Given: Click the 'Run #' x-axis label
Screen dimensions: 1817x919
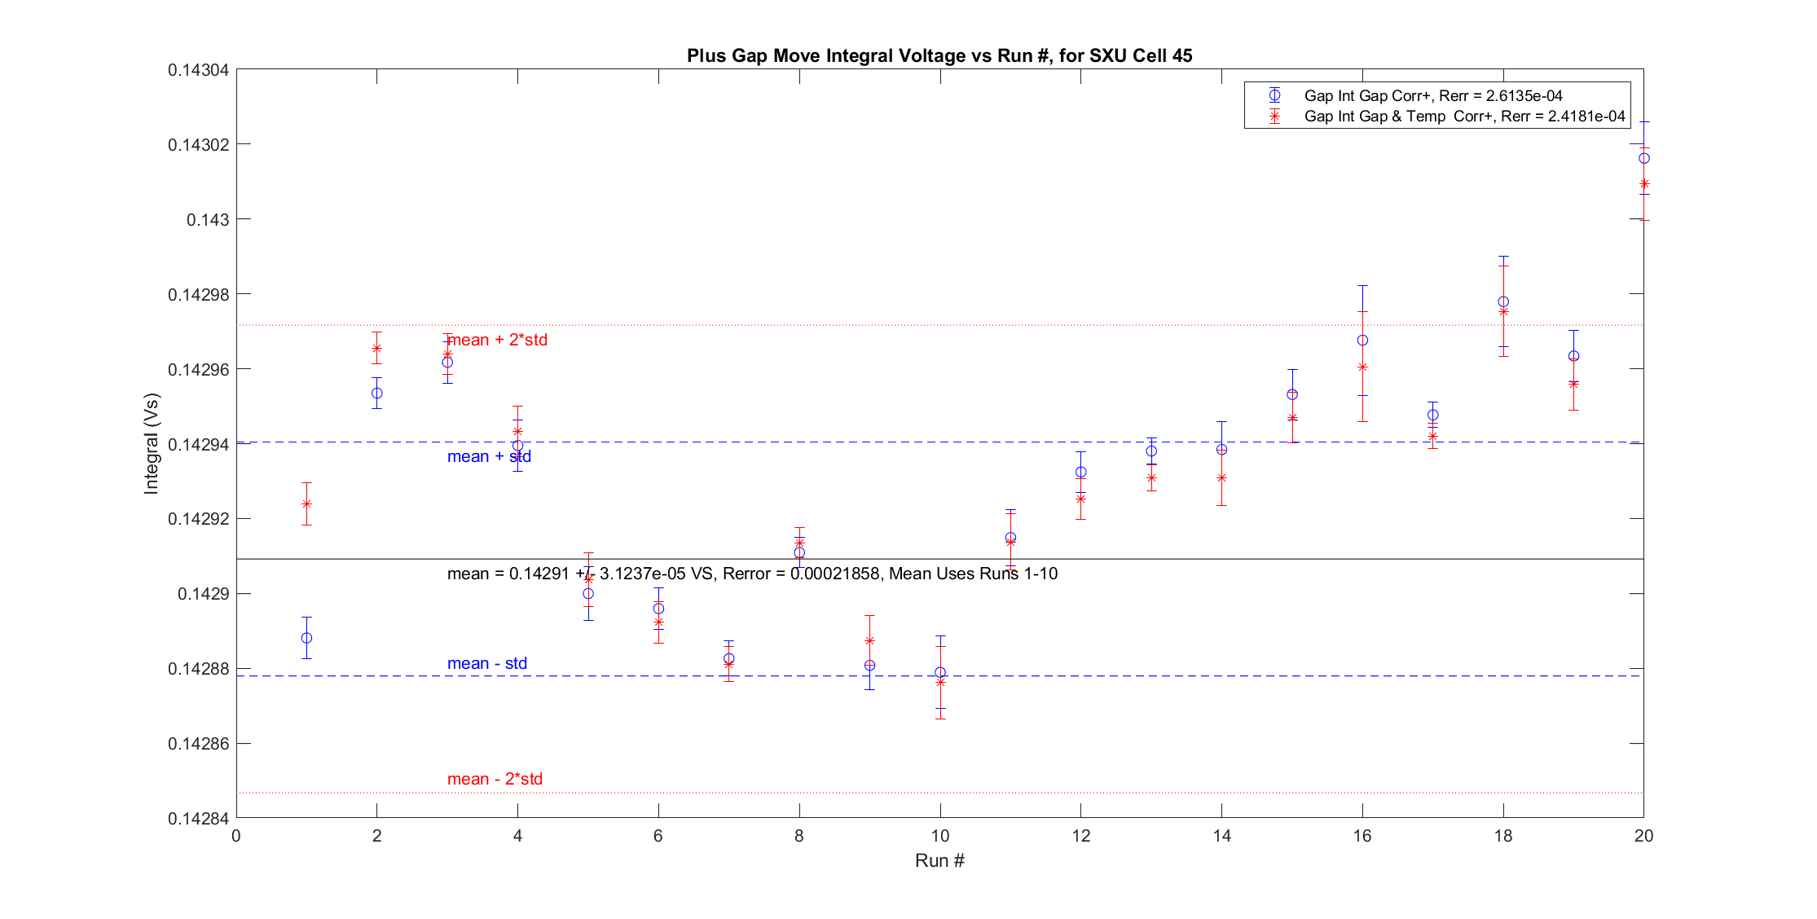Looking at the screenshot, I should click(939, 860).
